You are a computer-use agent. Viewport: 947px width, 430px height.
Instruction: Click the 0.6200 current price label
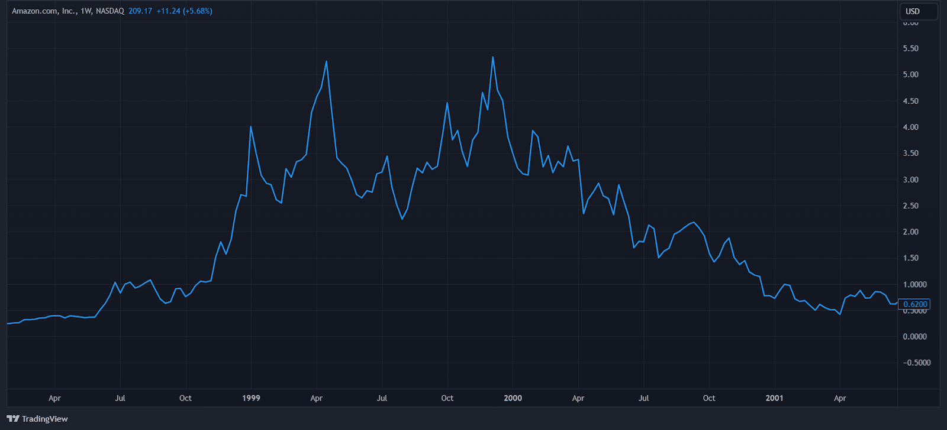[914, 304]
